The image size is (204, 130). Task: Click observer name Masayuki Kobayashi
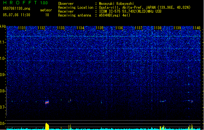click(x=116, y=4)
